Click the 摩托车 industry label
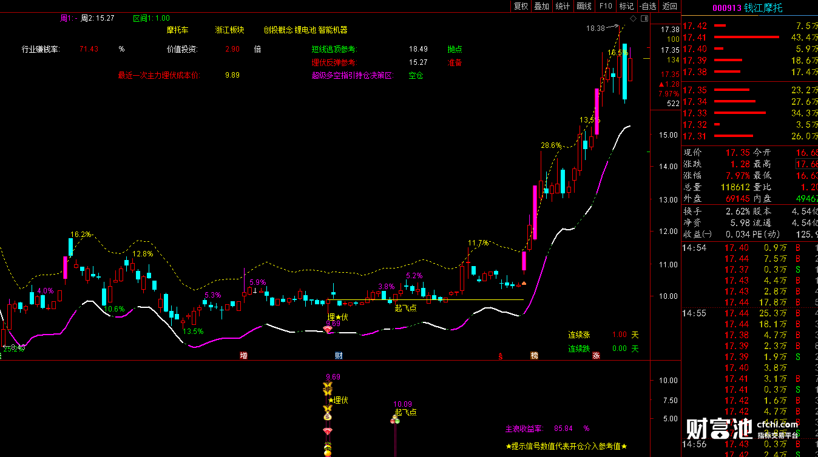The height and width of the screenshot is (457, 818). point(178,30)
